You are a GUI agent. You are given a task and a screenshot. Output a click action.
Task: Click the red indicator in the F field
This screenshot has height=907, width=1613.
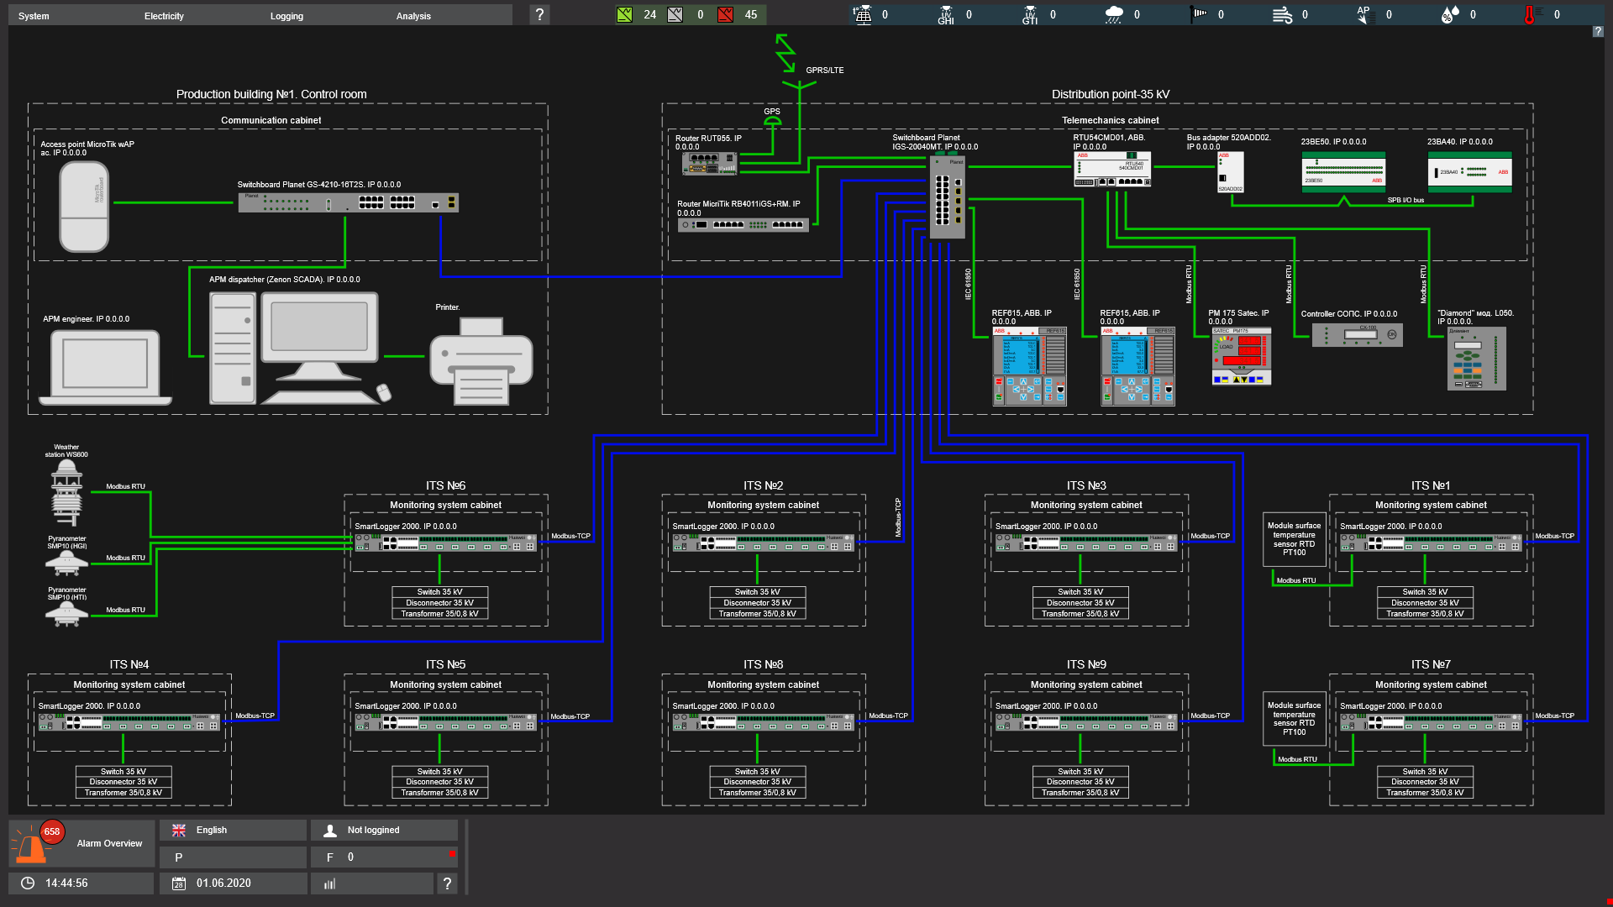point(452,854)
